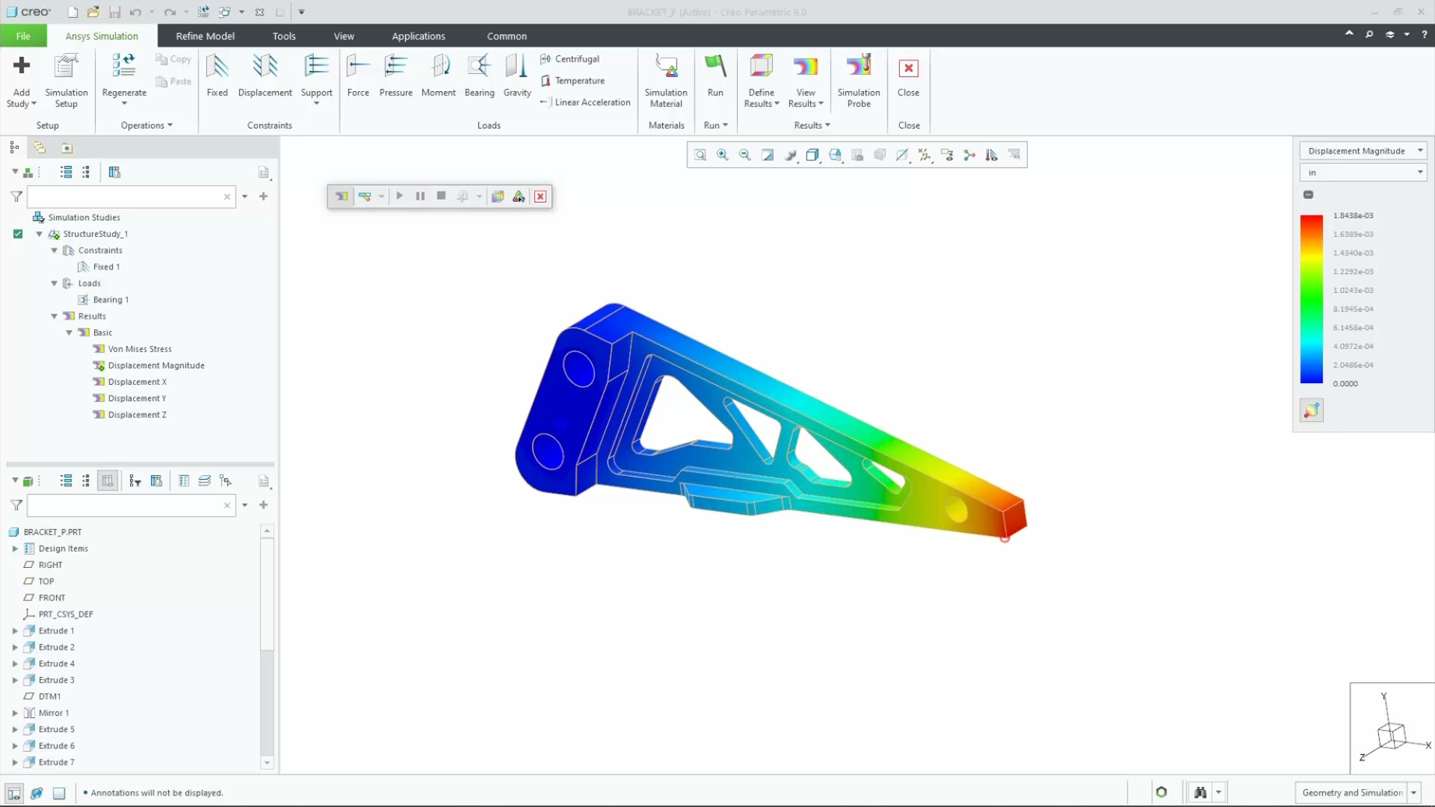Click Refit view icon in graphics toolbar
The width and height of the screenshot is (1435, 807).
click(700, 155)
